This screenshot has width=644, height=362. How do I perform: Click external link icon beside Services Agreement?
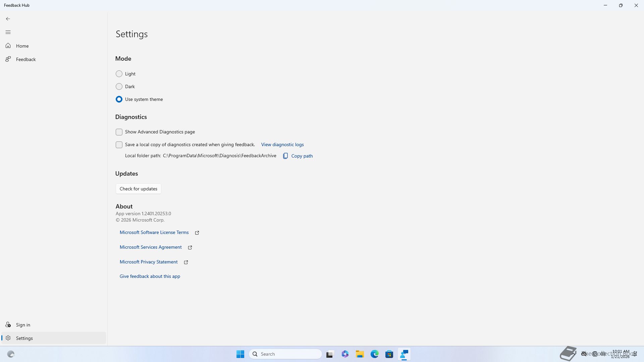(190, 247)
